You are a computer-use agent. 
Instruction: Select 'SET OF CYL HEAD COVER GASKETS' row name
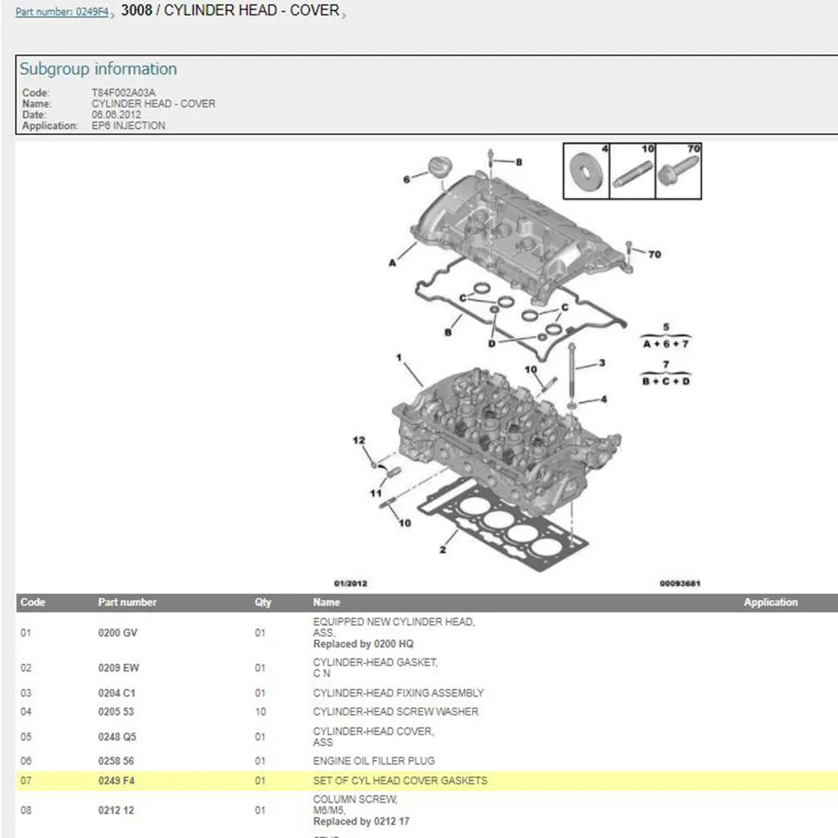(x=401, y=780)
